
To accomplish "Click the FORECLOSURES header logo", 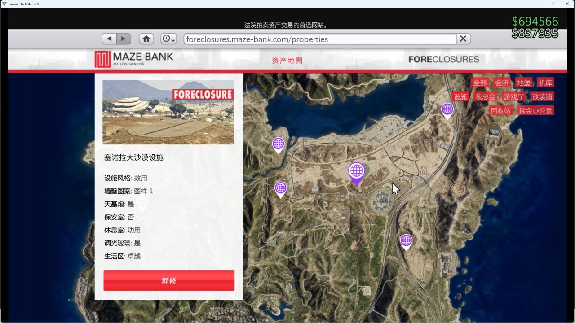I will click(x=443, y=59).
